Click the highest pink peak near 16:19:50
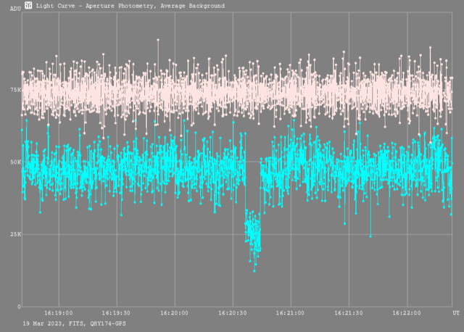This screenshot has width=464, height=332. [x=158, y=40]
